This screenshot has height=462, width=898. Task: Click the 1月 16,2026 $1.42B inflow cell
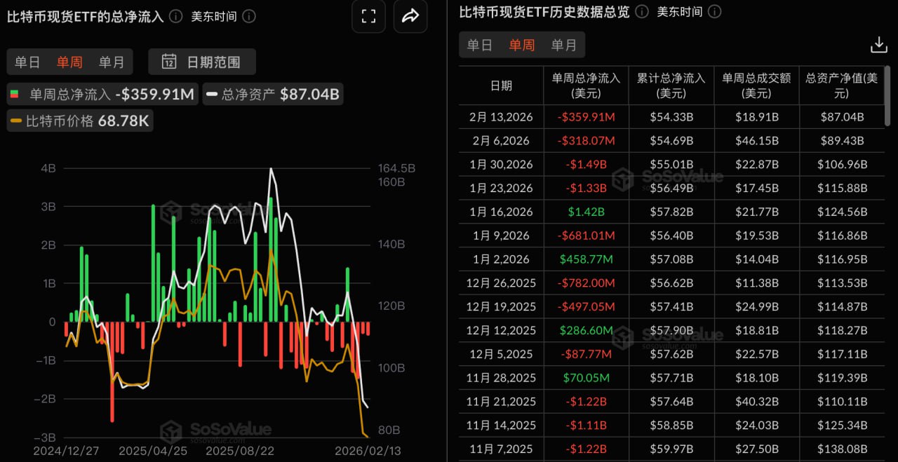tap(586, 212)
